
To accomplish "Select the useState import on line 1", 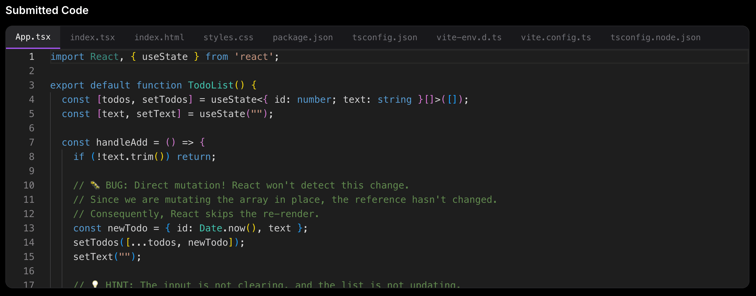I will (x=165, y=56).
